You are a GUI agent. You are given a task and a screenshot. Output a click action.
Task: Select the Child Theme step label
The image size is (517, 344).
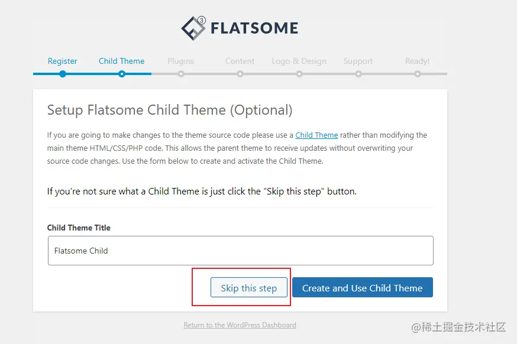[x=122, y=61]
